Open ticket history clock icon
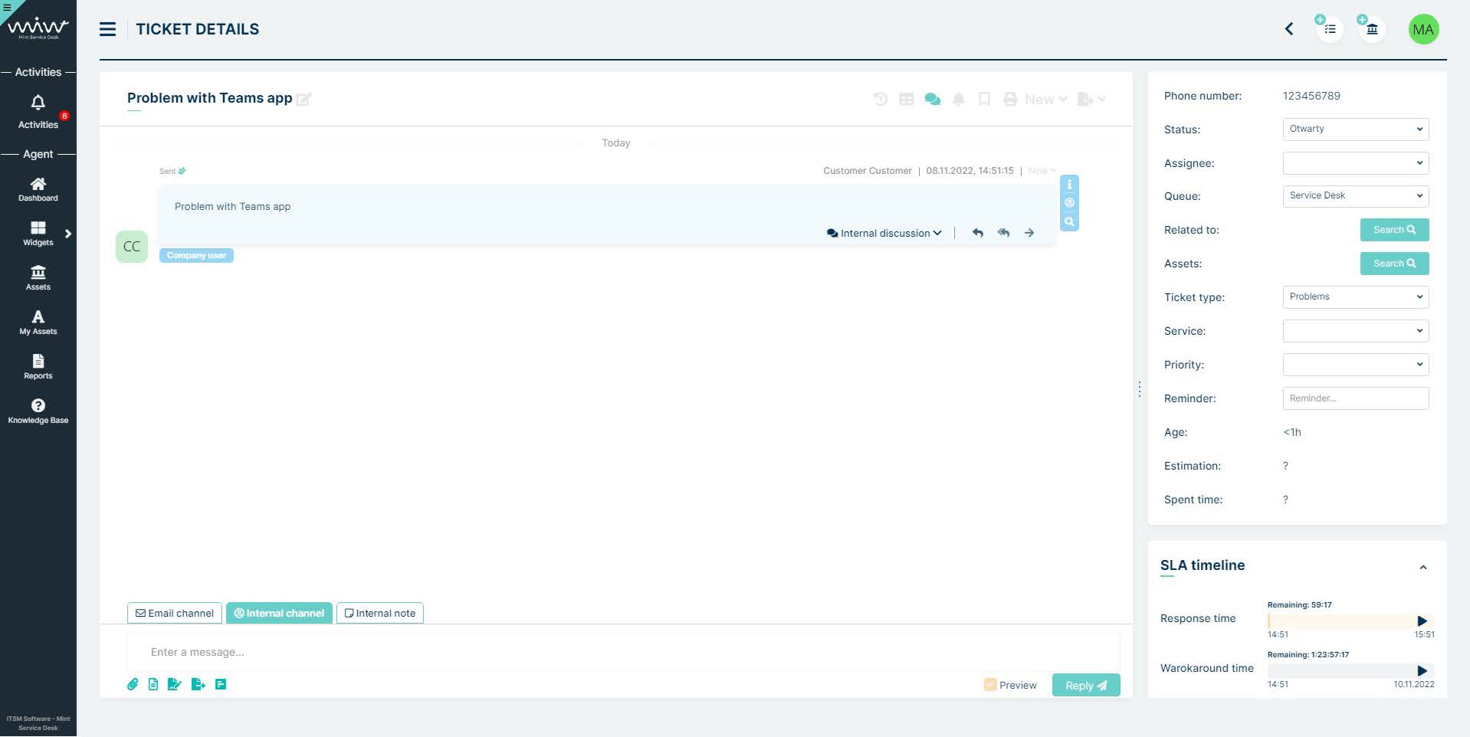This screenshot has height=737, width=1470. coord(881,99)
